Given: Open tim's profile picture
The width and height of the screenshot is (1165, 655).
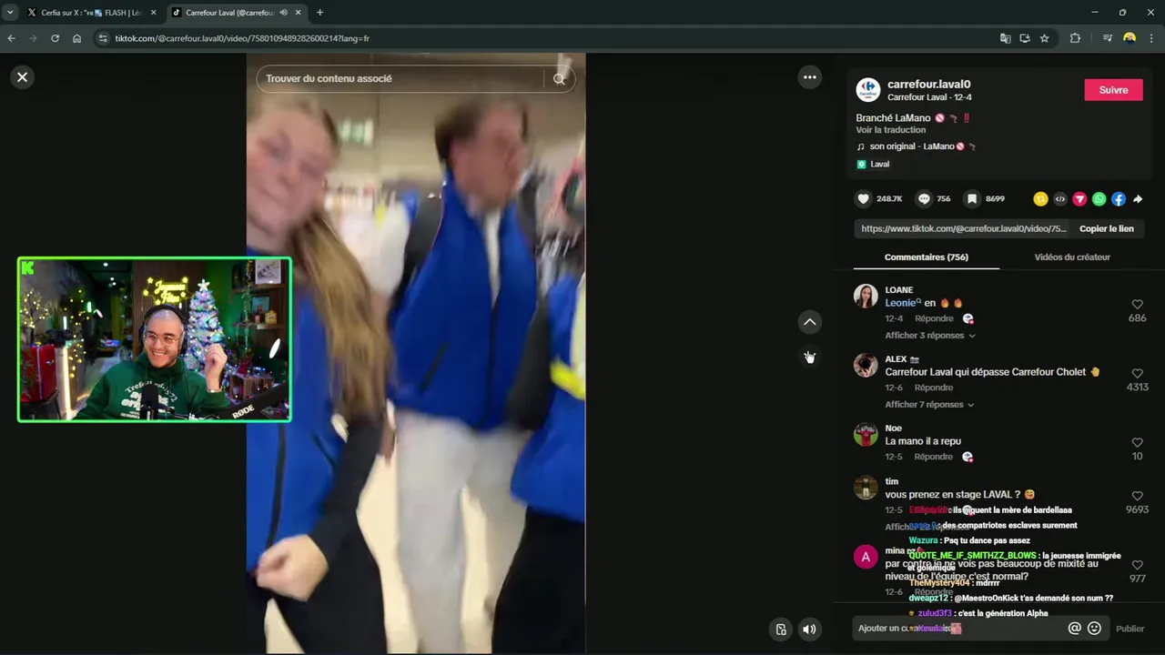Looking at the screenshot, I should click(x=866, y=488).
